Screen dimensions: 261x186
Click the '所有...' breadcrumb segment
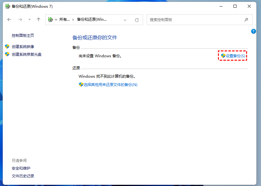[64, 19]
